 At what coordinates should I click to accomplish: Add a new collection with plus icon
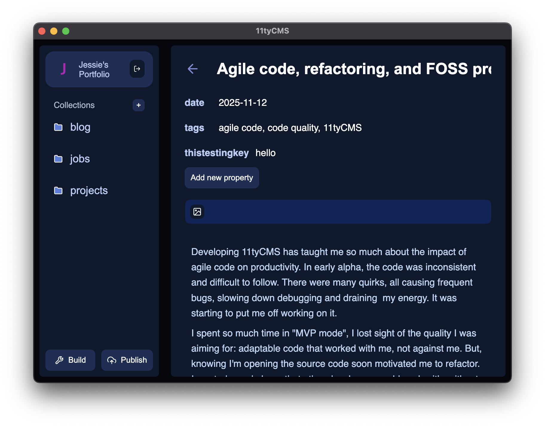click(139, 105)
